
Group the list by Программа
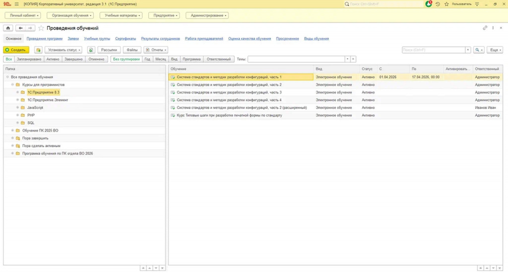coord(191,59)
